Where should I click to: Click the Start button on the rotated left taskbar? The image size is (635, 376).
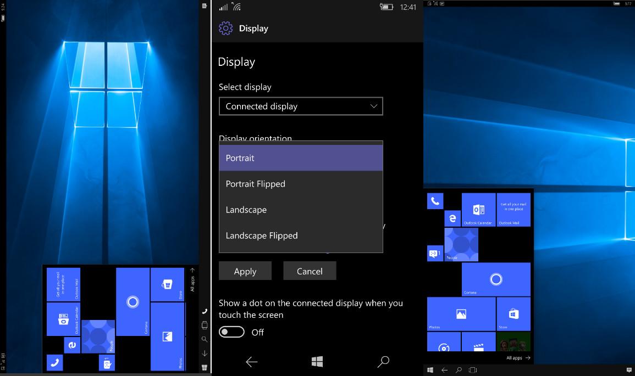(x=205, y=367)
